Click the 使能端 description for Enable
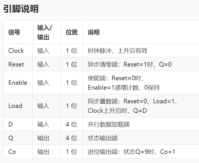Viewport: 199px width, 163px height. pyautogui.click(x=124, y=82)
